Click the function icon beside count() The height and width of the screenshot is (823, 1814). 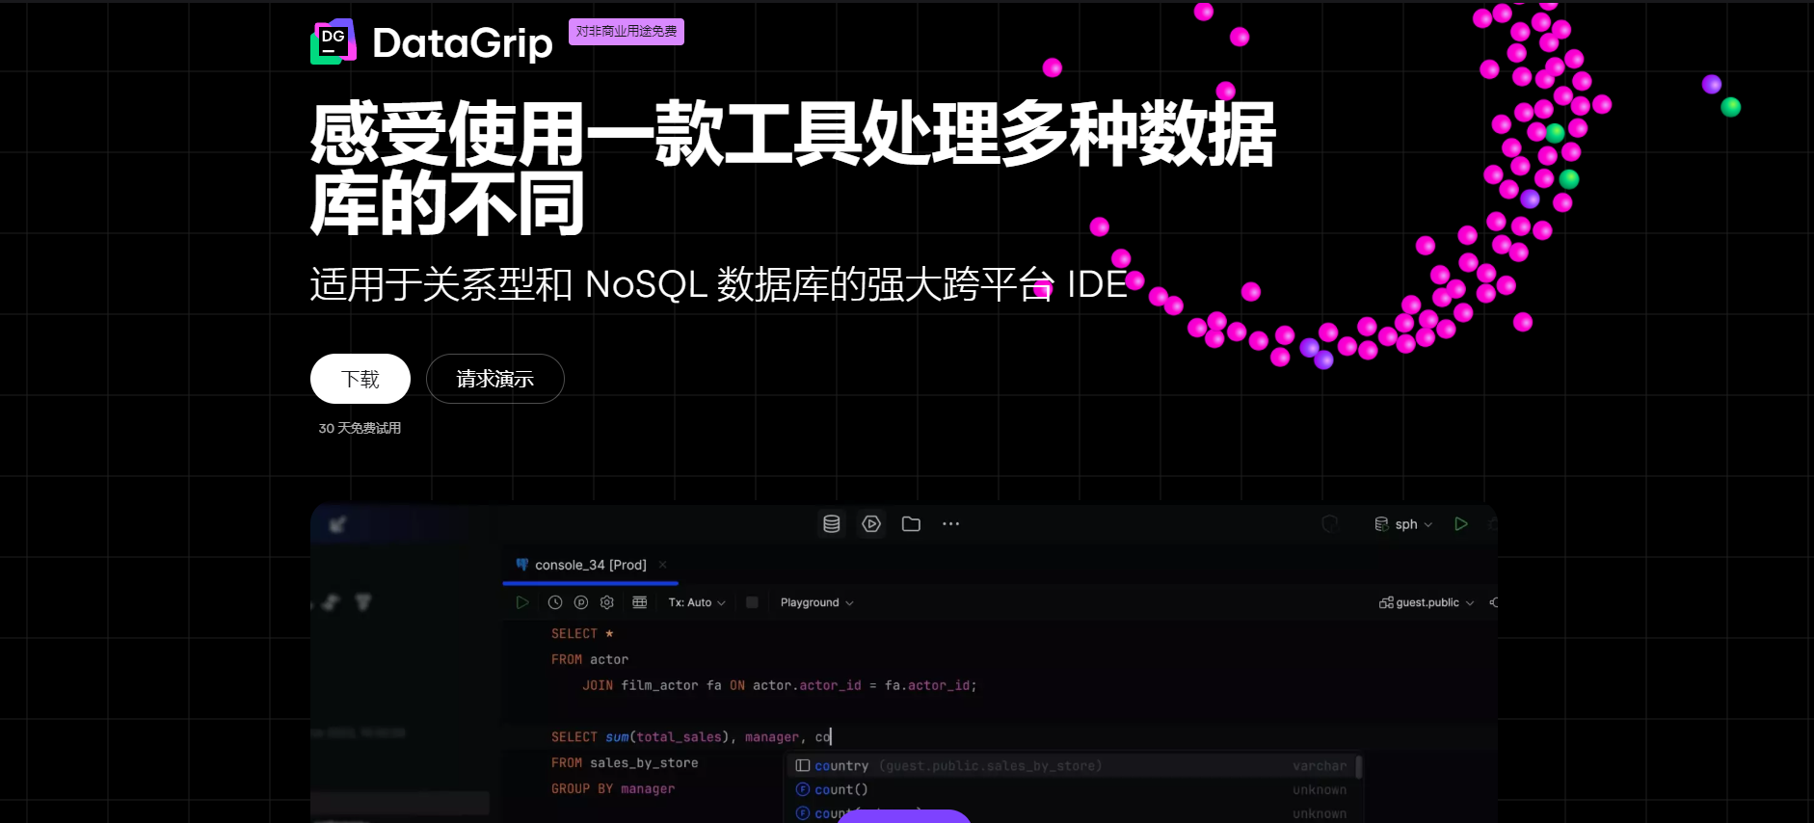pos(803,789)
